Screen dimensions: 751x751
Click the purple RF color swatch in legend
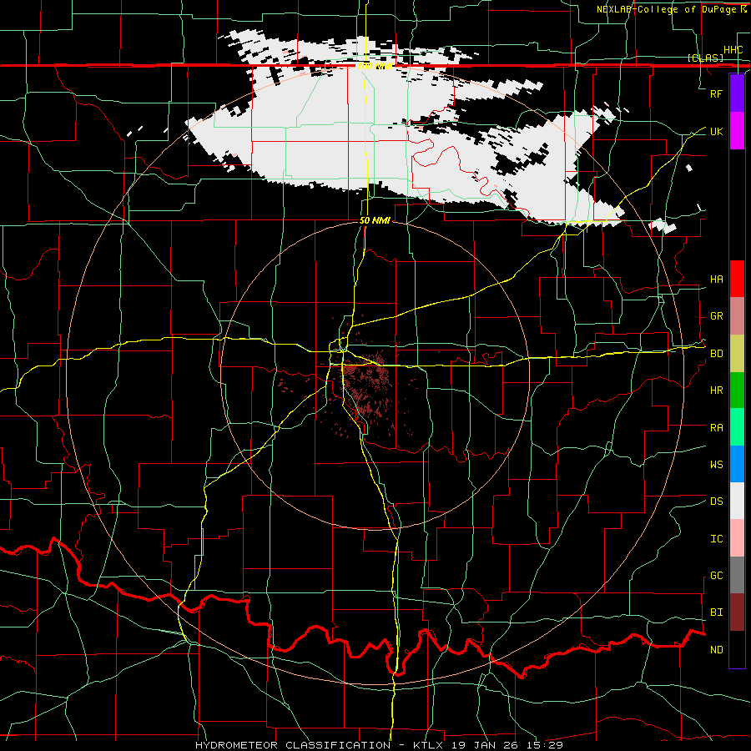point(737,93)
